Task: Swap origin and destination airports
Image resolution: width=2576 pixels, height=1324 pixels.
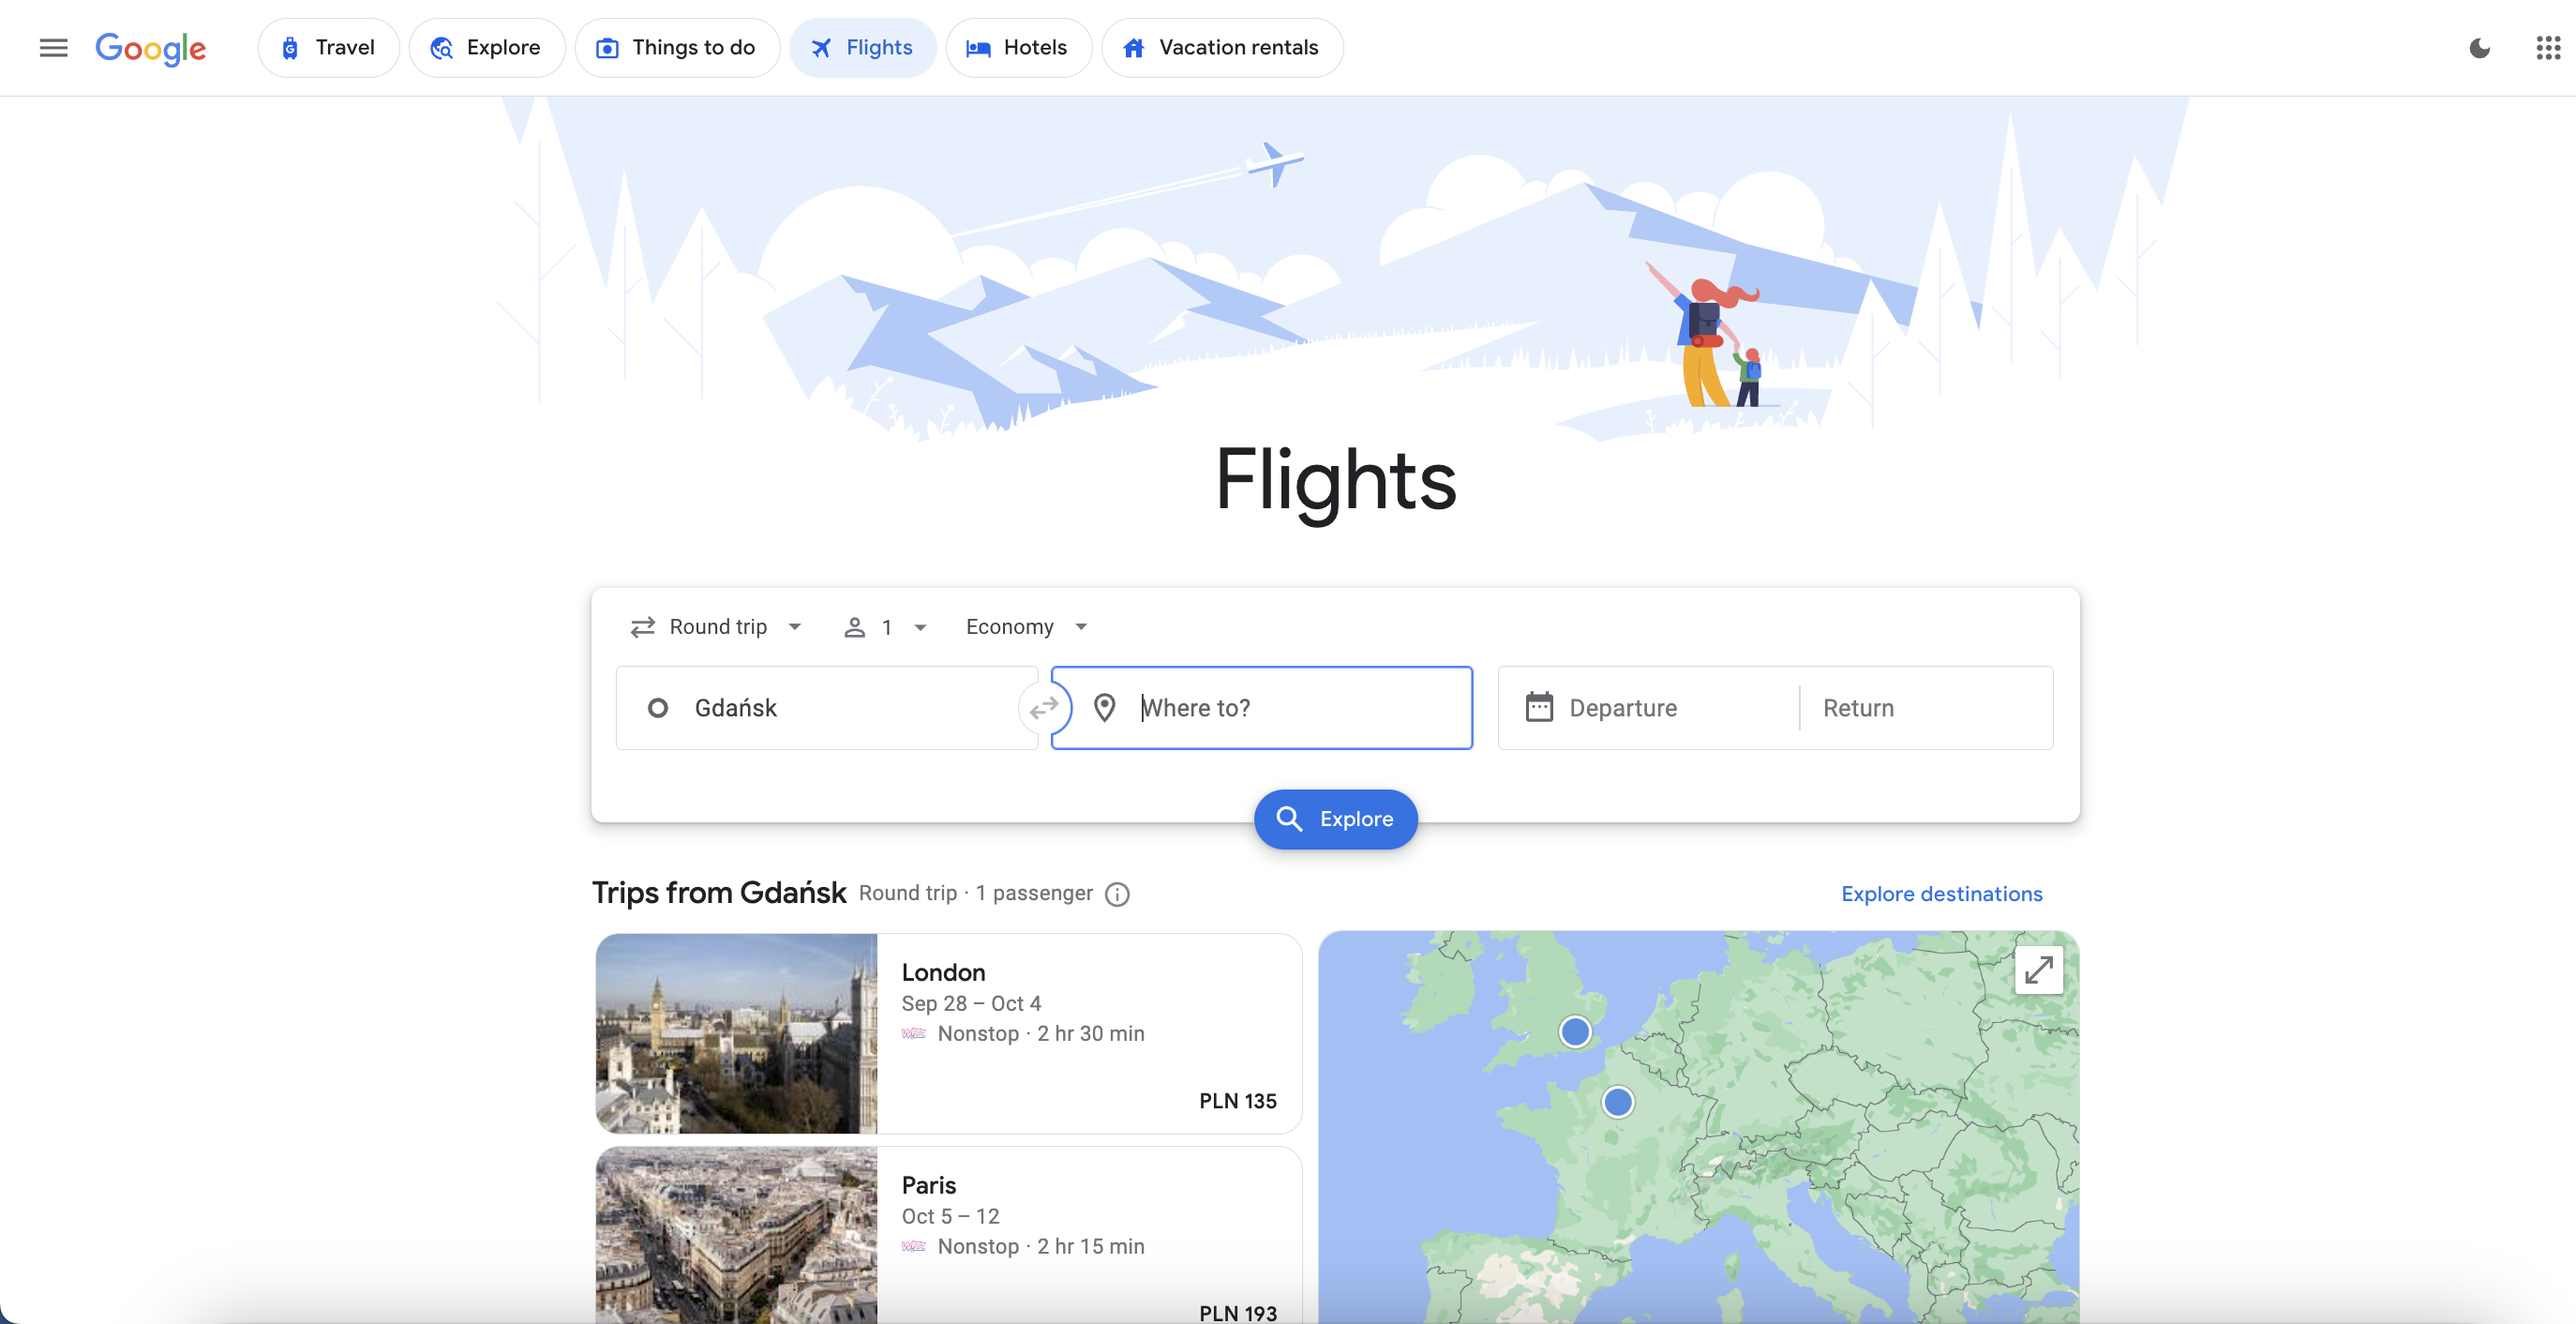Action: 1043,707
